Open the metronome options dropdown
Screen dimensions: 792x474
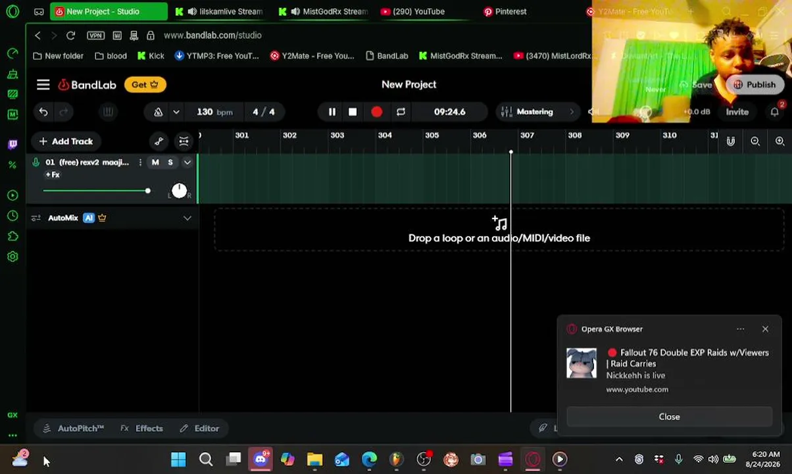(x=176, y=112)
